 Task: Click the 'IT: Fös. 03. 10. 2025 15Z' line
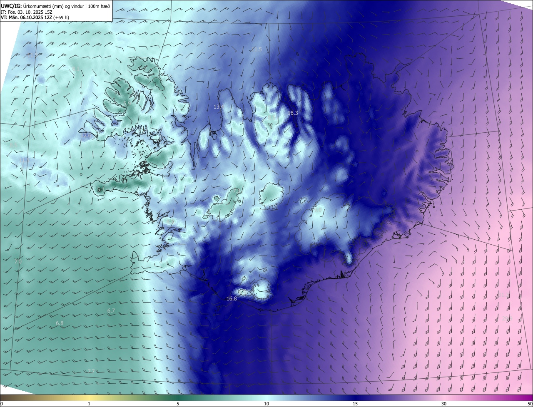tap(27, 12)
